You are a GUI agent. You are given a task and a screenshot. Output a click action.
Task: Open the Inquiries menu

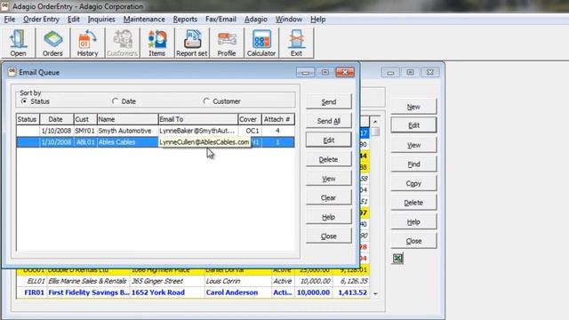coord(101,20)
